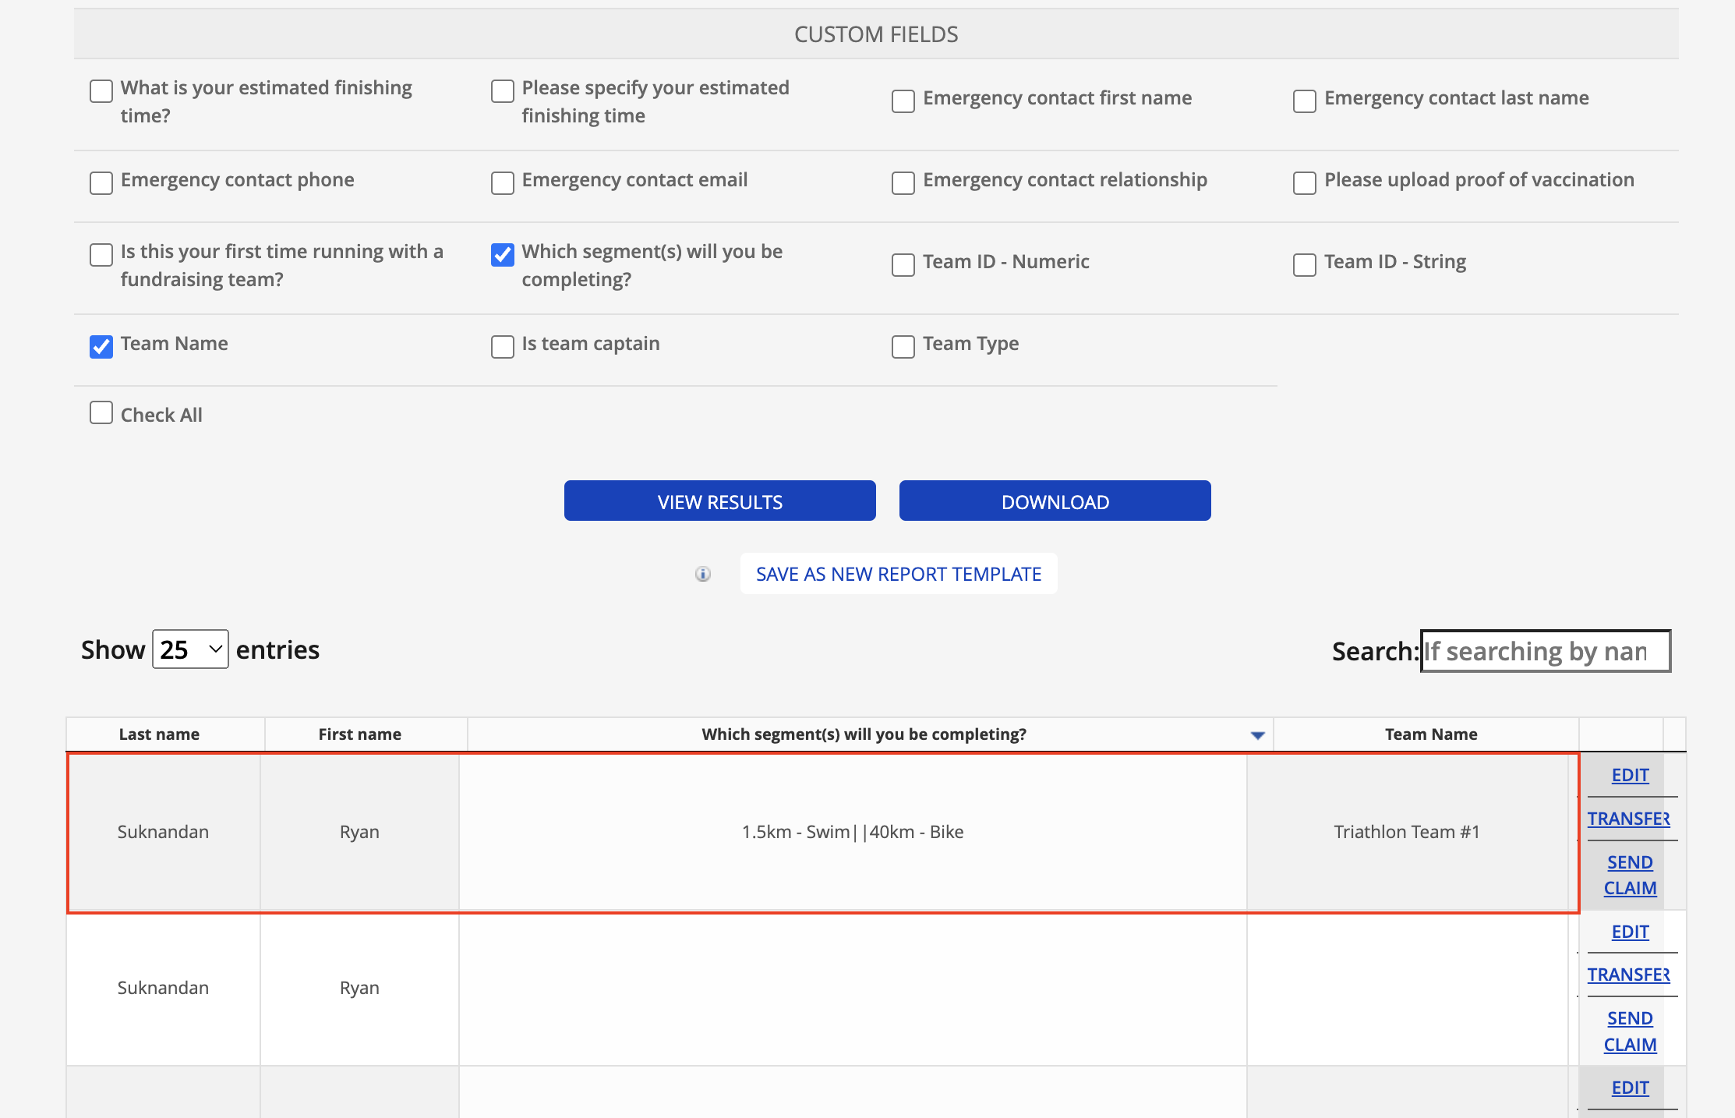Click sort arrow in segment column header
The height and width of the screenshot is (1118, 1735).
pos(1257,735)
